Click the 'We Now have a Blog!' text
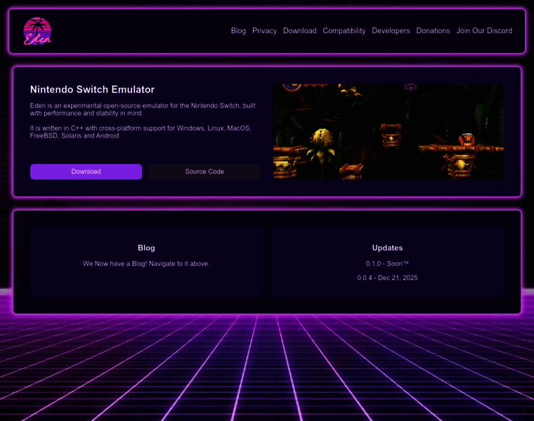 click(146, 264)
